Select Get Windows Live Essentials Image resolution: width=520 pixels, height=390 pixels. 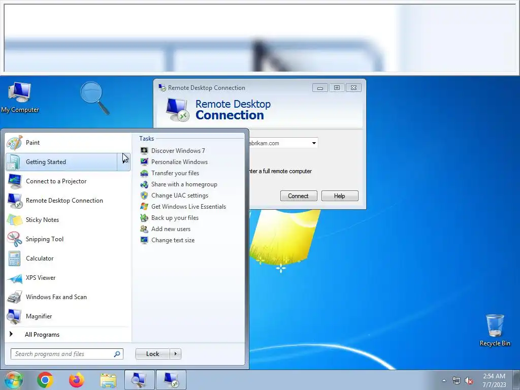tap(183, 207)
